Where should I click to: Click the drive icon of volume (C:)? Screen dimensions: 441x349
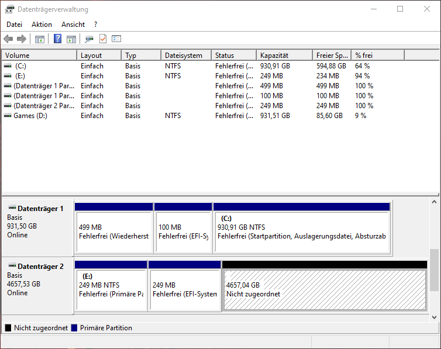click(x=8, y=66)
